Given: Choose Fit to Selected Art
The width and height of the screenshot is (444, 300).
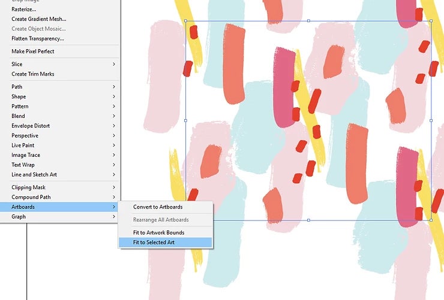Looking at the screenshot, I should click(x=166, y=243).
